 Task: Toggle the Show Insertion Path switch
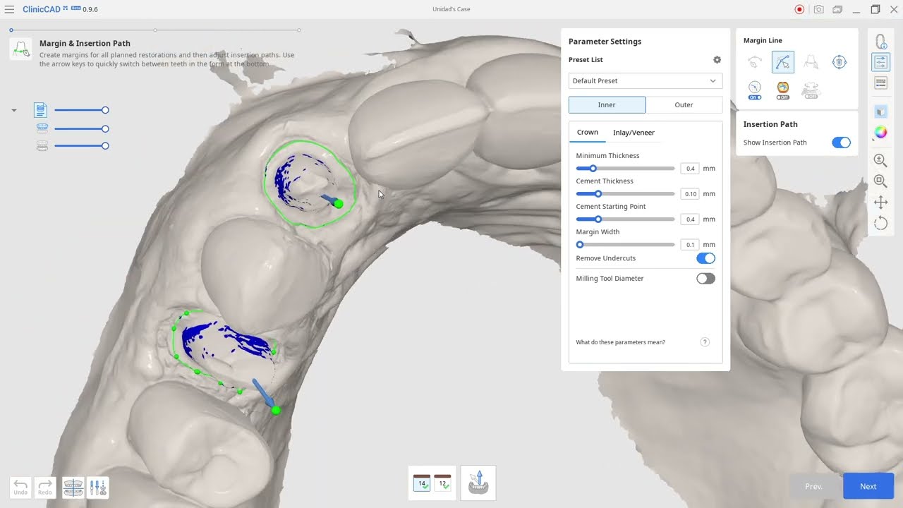pyautogui.click(x=841, y=143)
